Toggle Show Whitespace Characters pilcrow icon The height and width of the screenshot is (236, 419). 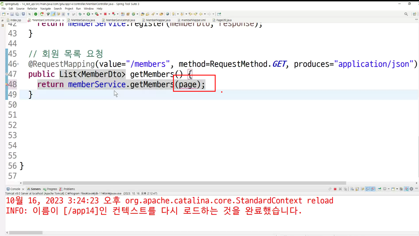click(x=68, y=14)
